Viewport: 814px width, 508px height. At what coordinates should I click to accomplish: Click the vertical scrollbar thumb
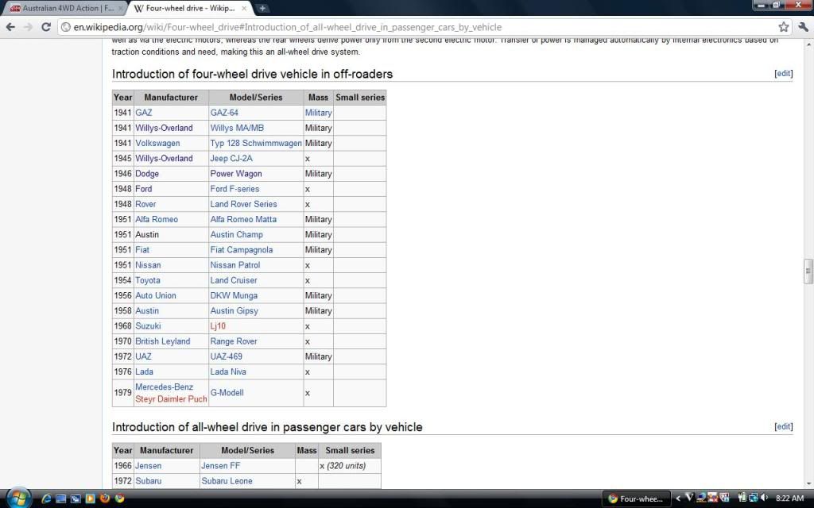pyautogui.click(x=808, y=271)
